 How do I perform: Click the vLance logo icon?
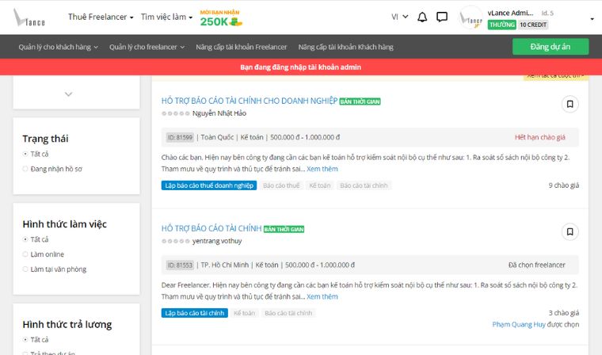click(29, 17)
